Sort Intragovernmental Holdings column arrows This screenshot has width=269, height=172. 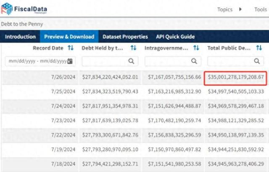[196, 48]
